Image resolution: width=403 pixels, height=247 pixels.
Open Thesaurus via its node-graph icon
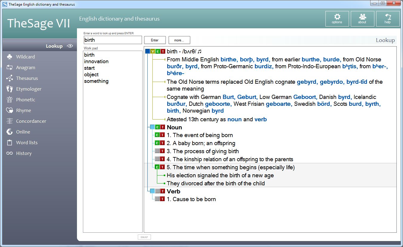[10, 78]
